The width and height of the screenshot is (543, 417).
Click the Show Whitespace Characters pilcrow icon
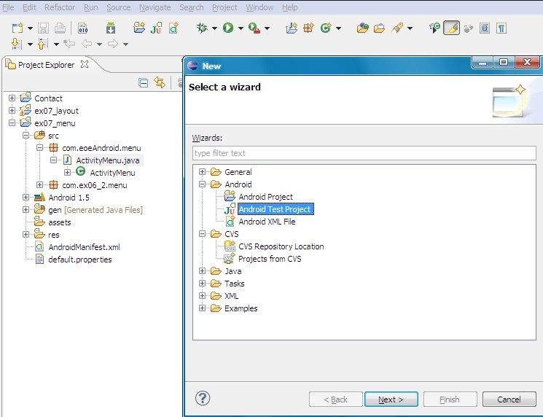point(501,28)
